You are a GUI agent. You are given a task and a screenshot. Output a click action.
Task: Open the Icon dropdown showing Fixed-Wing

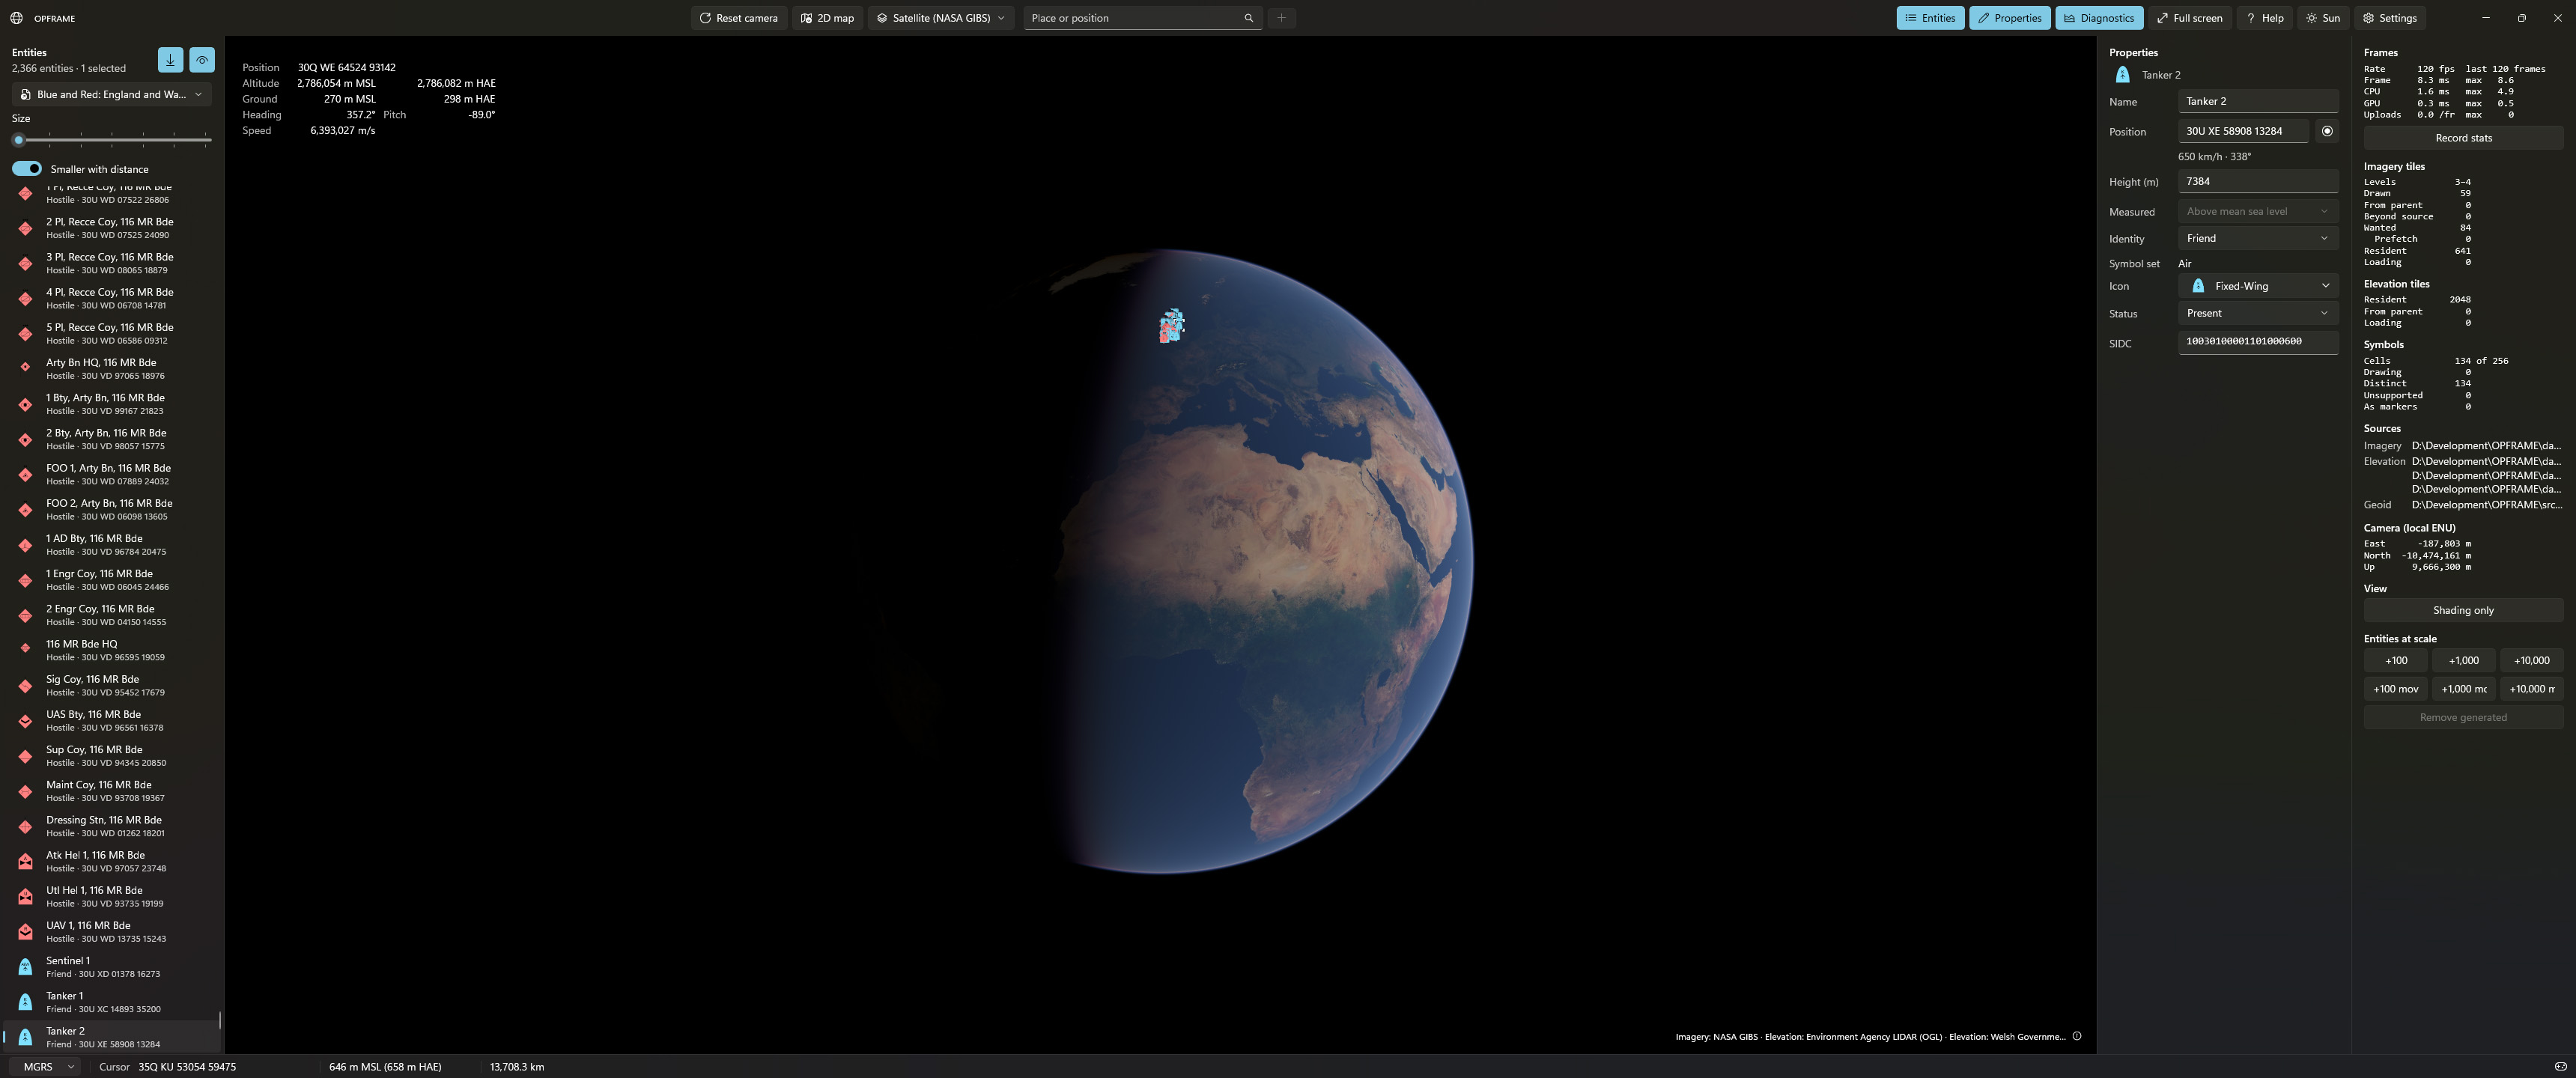click(2257, 286)
